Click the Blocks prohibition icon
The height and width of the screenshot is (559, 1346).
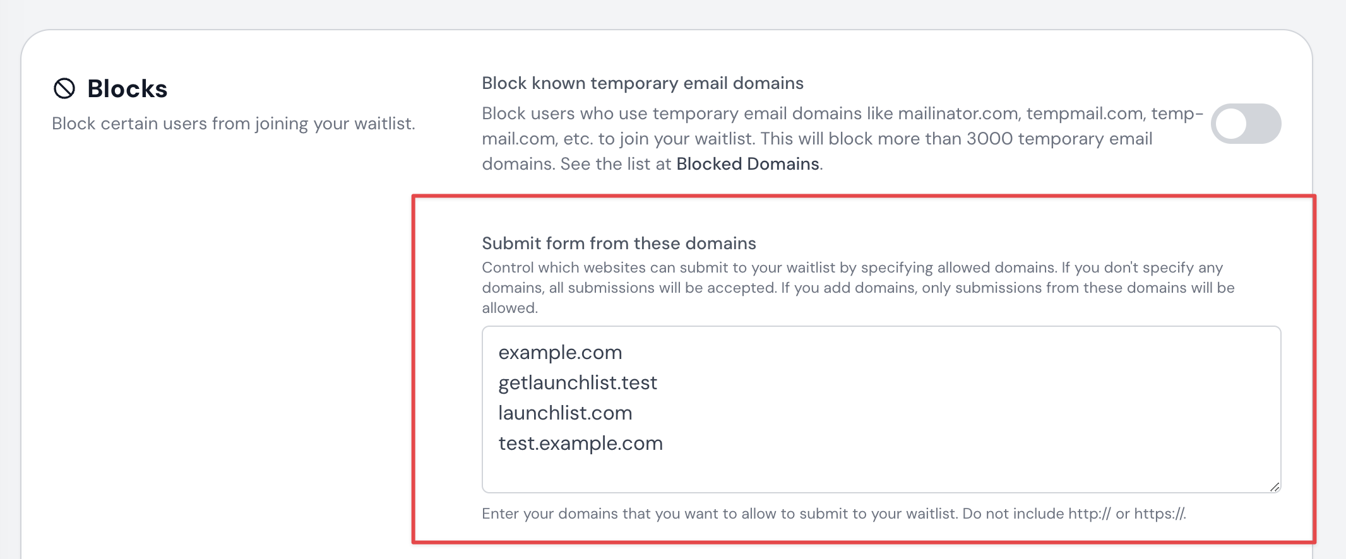click(64, 89)
